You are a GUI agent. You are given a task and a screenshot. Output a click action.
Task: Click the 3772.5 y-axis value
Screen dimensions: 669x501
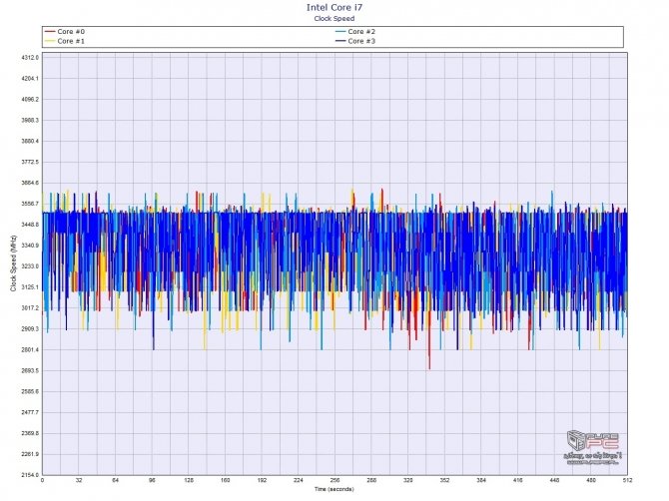30,162
